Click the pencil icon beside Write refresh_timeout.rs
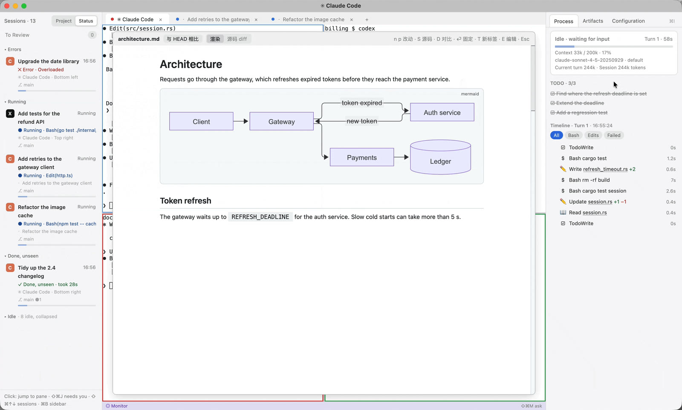Image resolution: width=682 pixels, height=410 pixels. tap(563, 169)
